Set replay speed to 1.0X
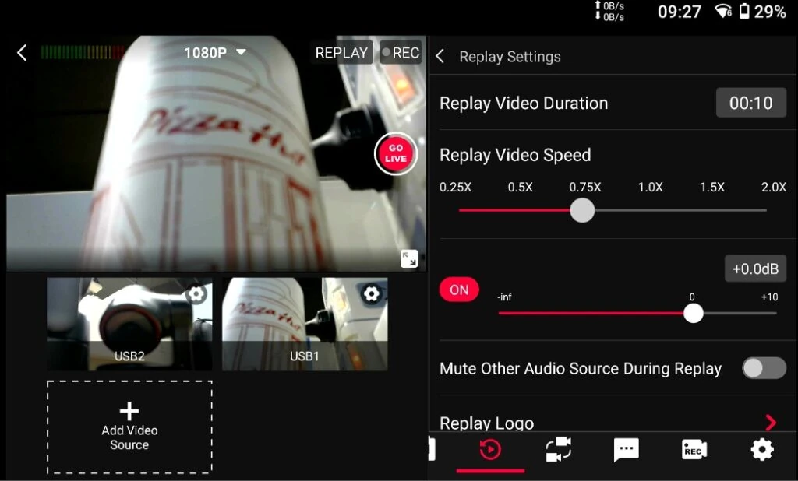The width and height of the screenshot is (798, 481). (651, 187)
